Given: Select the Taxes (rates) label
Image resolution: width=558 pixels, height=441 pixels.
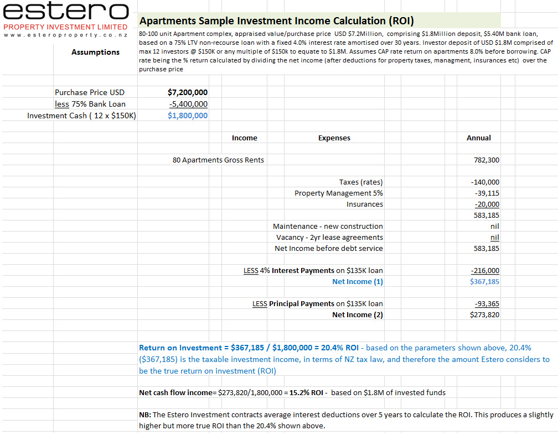Looking at the screenshot, I should (361, 182).
